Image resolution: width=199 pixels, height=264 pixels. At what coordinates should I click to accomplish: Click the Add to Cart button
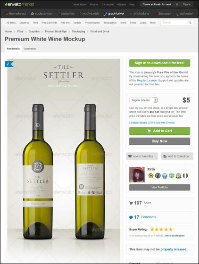tap(159, 131)
